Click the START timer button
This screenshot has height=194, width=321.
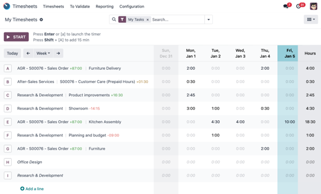pos(16,37)
